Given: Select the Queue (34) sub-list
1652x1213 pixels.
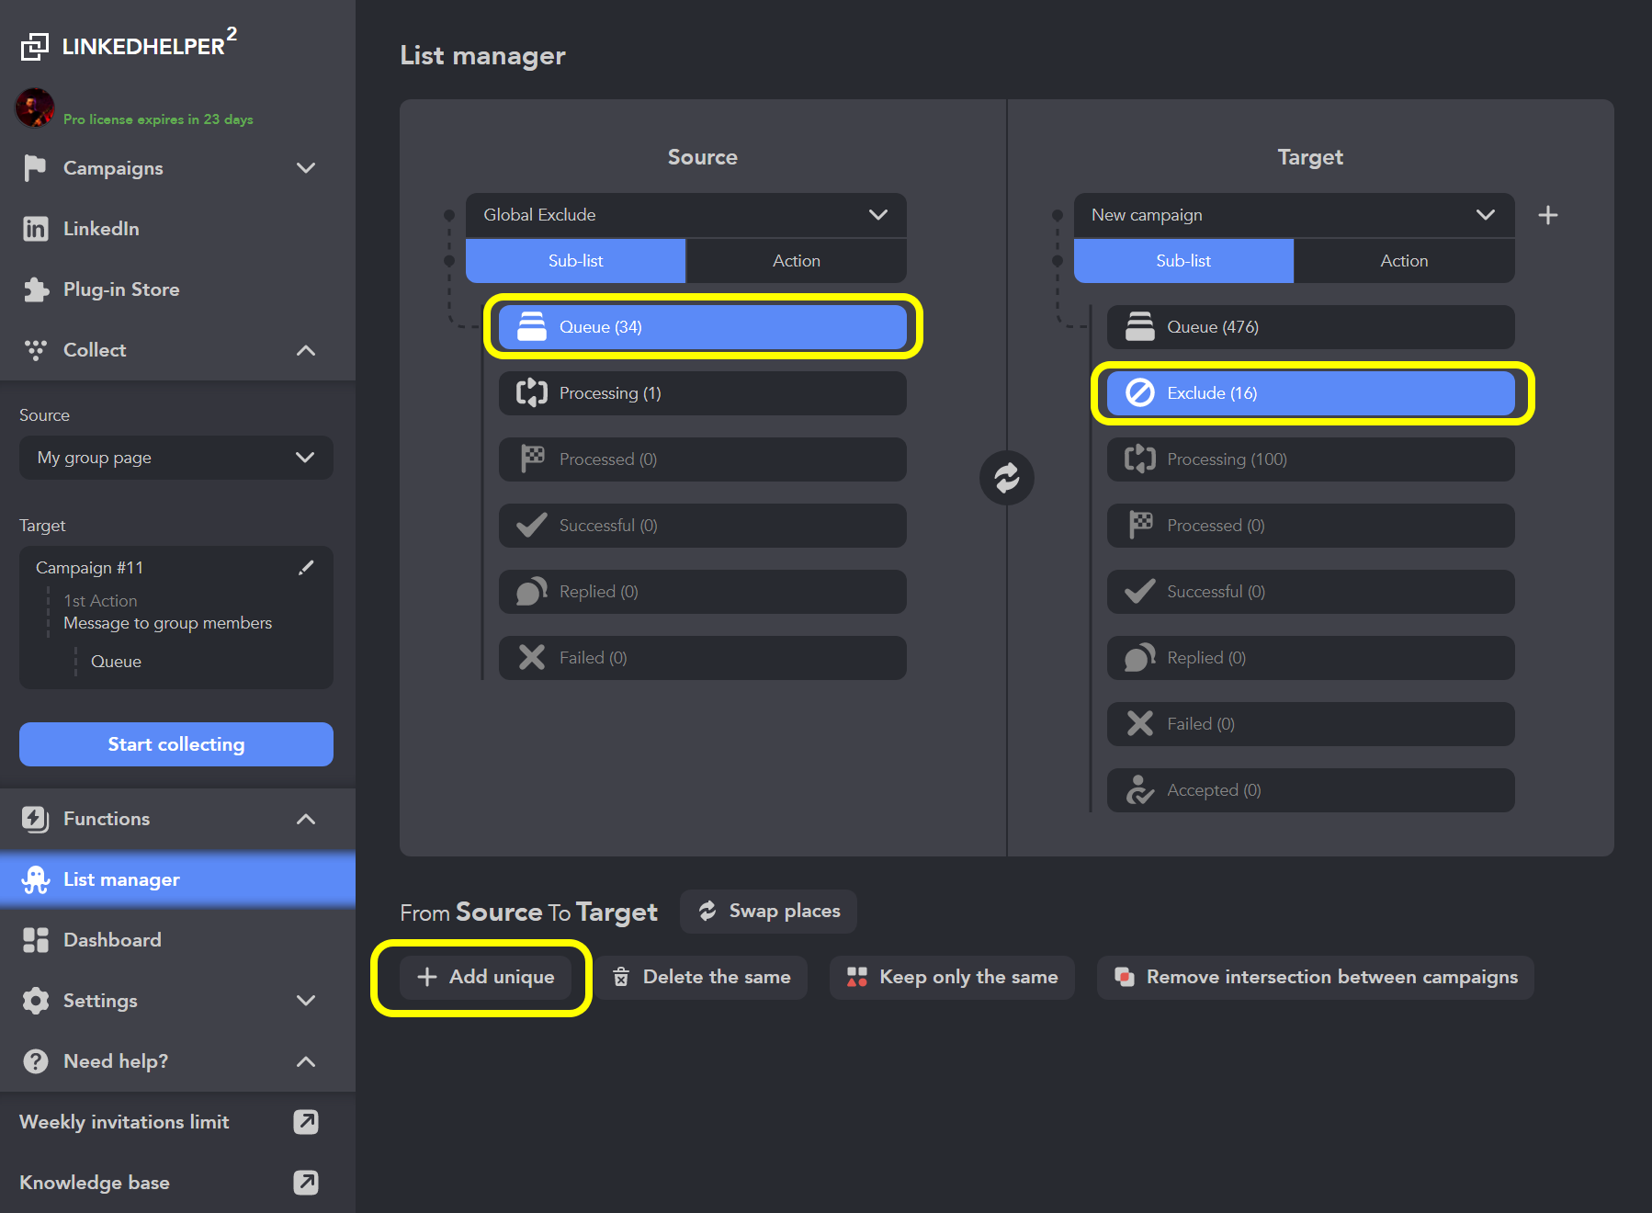Looking at the screenshot, I should 702,327.
